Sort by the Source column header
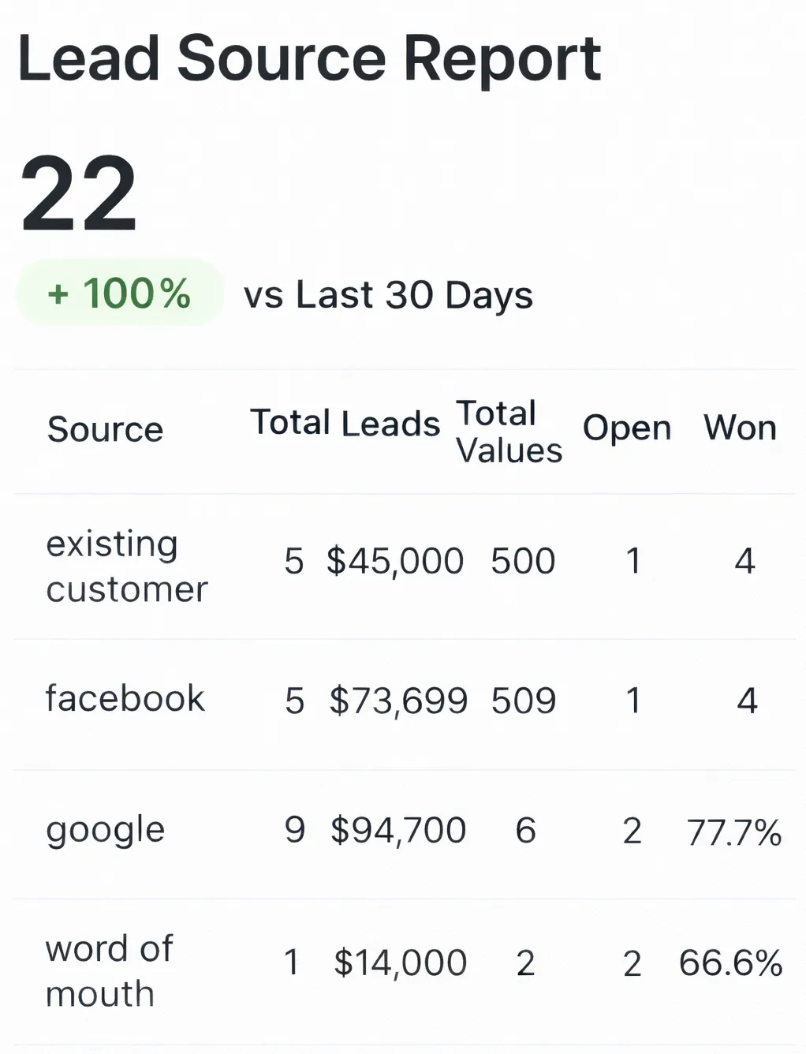Image resolution: width=806 pixels, height=1054 pixels. [x=105, y=430]
